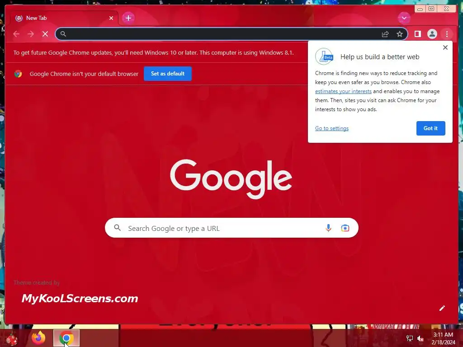Click the magnifier icon in address bar
The image size is (463, 347).
pos(63,34)
